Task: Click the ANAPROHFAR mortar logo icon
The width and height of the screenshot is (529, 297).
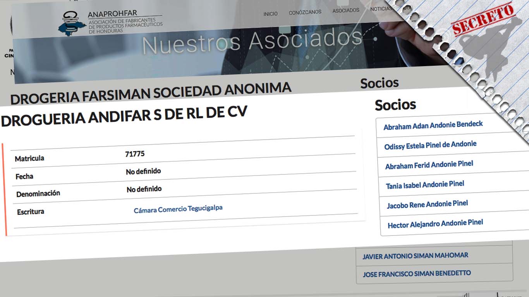Action: pyautogui.click(x=72, y=24)
